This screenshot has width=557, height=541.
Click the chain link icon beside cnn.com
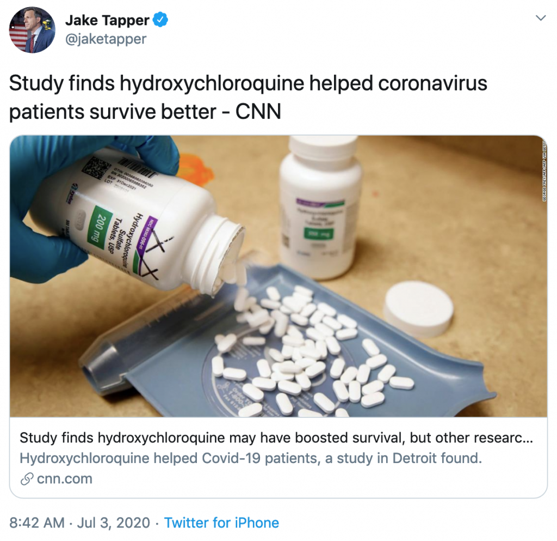click(x=27, y=479)
